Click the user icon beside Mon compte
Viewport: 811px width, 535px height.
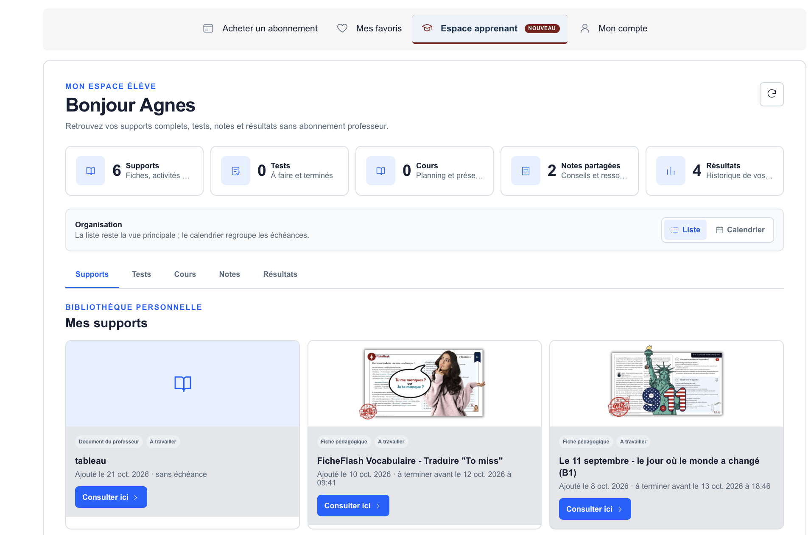[584, 28]
